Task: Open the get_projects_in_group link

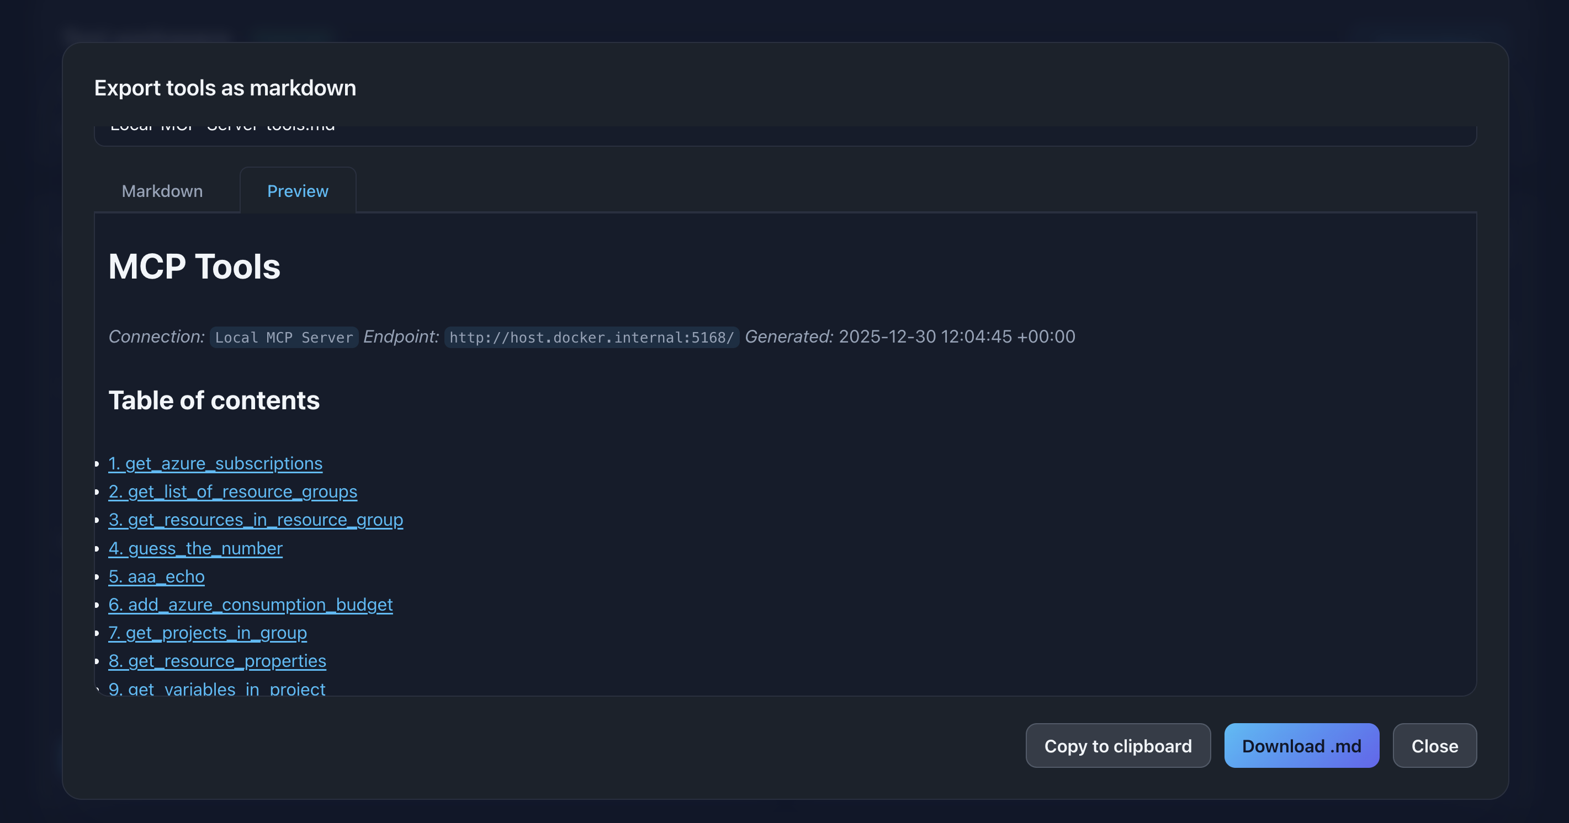Action: click(208, 633)
